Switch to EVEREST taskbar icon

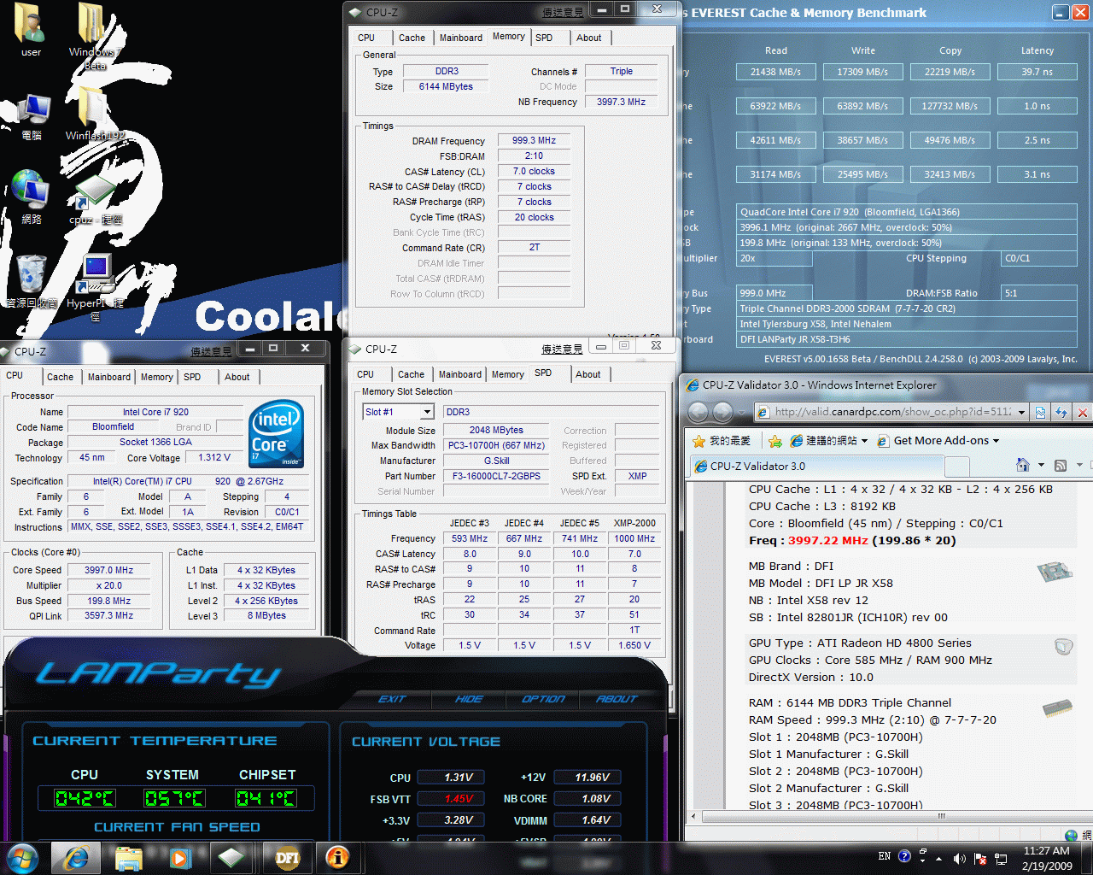coord(338,857)
